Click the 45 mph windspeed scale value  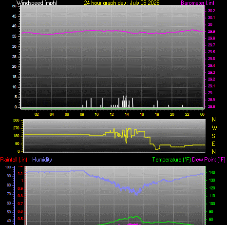[x=14, y=16]
